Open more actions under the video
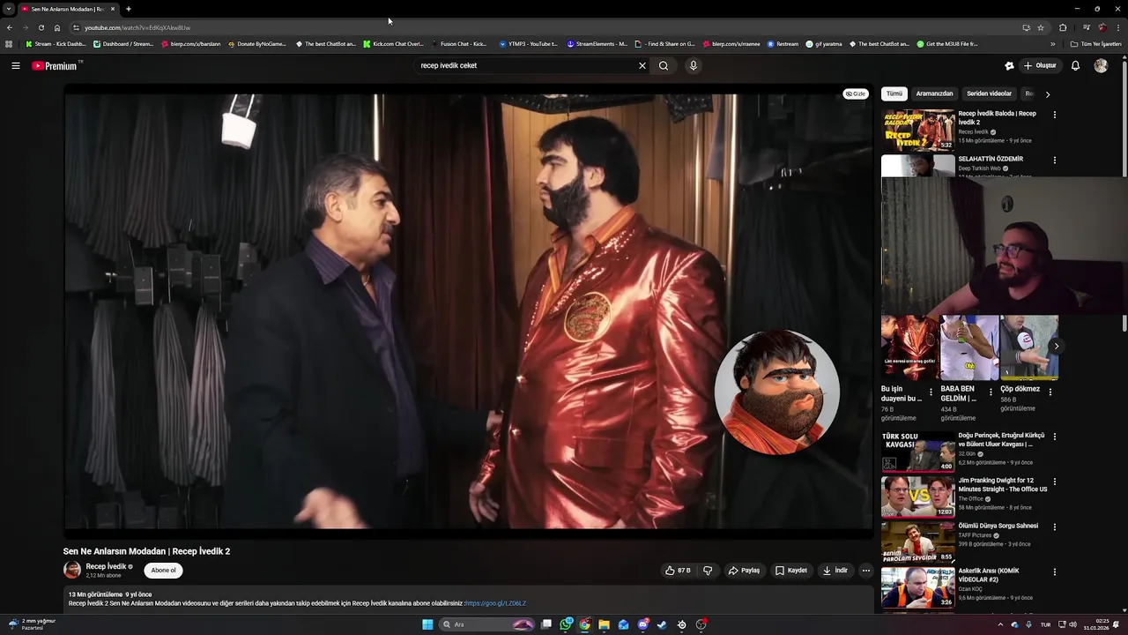Image resolution: width=1128 pixels, height=635 pixels. (865, 571)
